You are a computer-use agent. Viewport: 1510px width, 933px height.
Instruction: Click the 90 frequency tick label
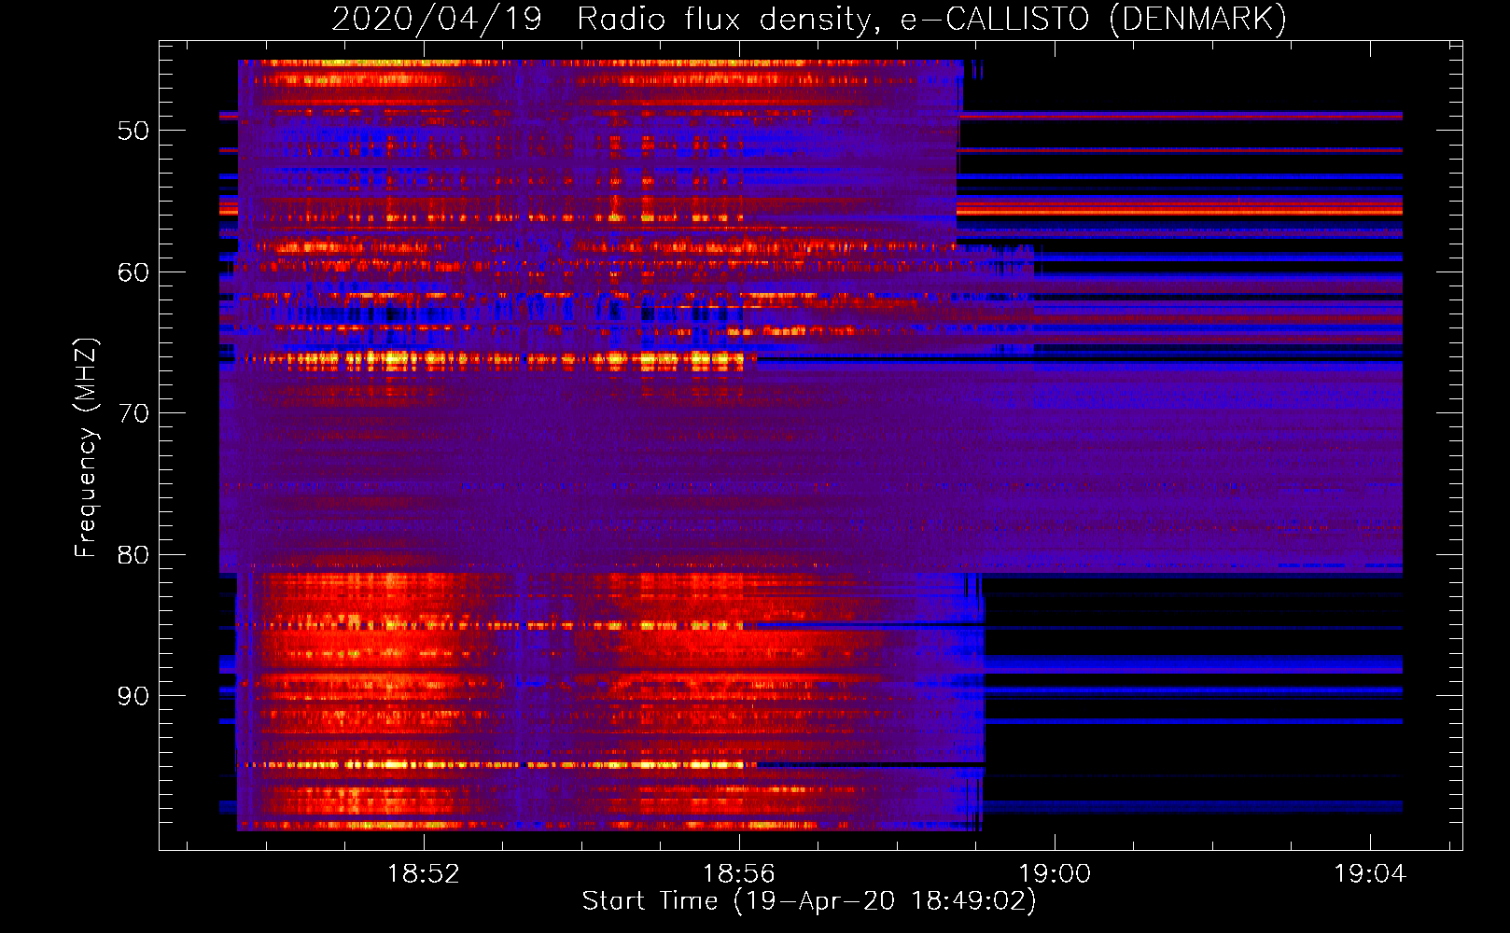[133, 696]
